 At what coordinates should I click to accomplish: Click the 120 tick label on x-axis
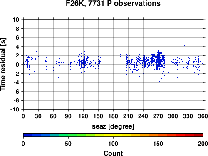click(83, 116)
